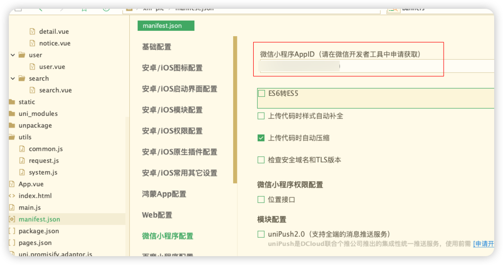
Task: Click system.js file icon
Action: coord(22,172)
